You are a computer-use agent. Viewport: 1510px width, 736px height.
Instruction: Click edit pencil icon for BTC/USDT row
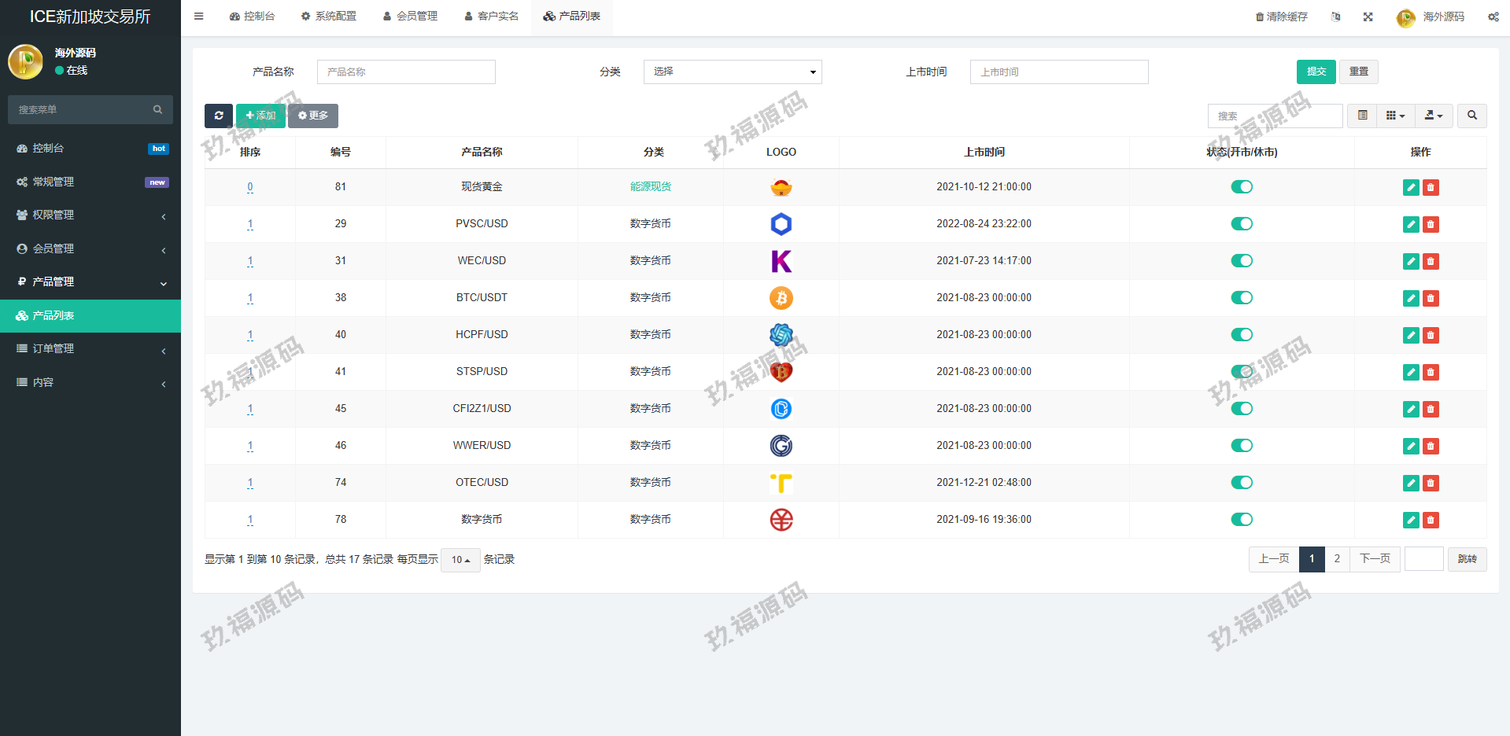click(1411, 298)
